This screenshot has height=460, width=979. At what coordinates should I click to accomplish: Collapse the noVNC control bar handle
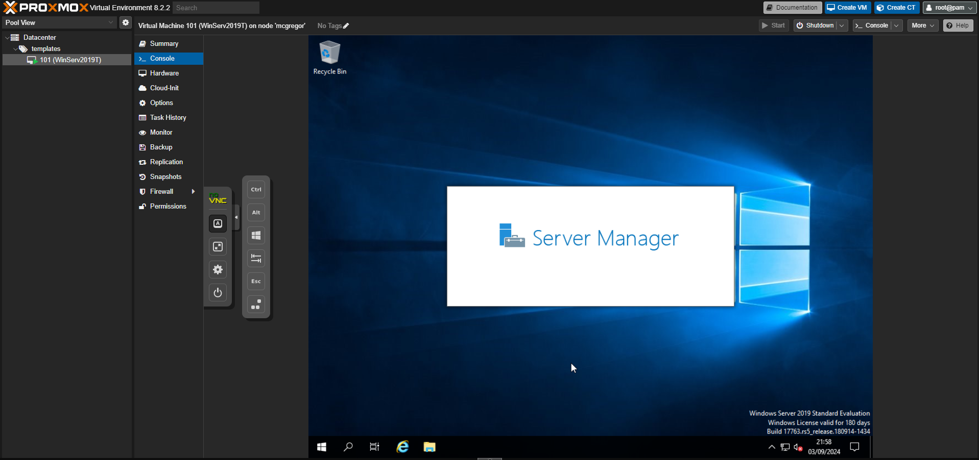(236, 217)
